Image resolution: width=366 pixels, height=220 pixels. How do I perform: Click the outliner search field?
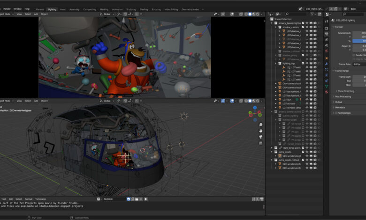click(296, 14)
